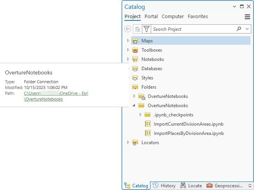Expand the Maps node

click(x=128, y=40)
